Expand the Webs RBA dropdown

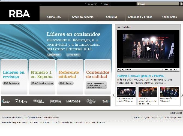point(91,4)
